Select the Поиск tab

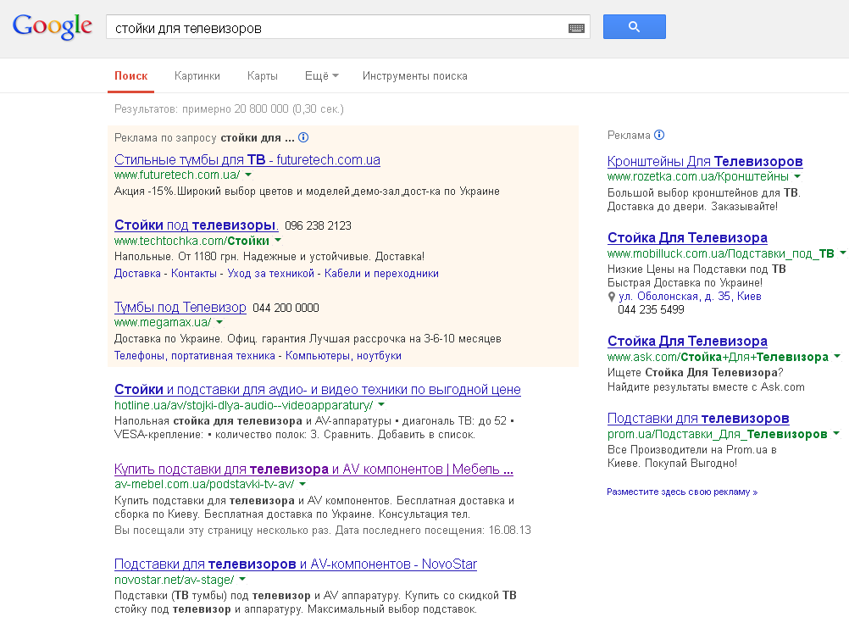131,75
